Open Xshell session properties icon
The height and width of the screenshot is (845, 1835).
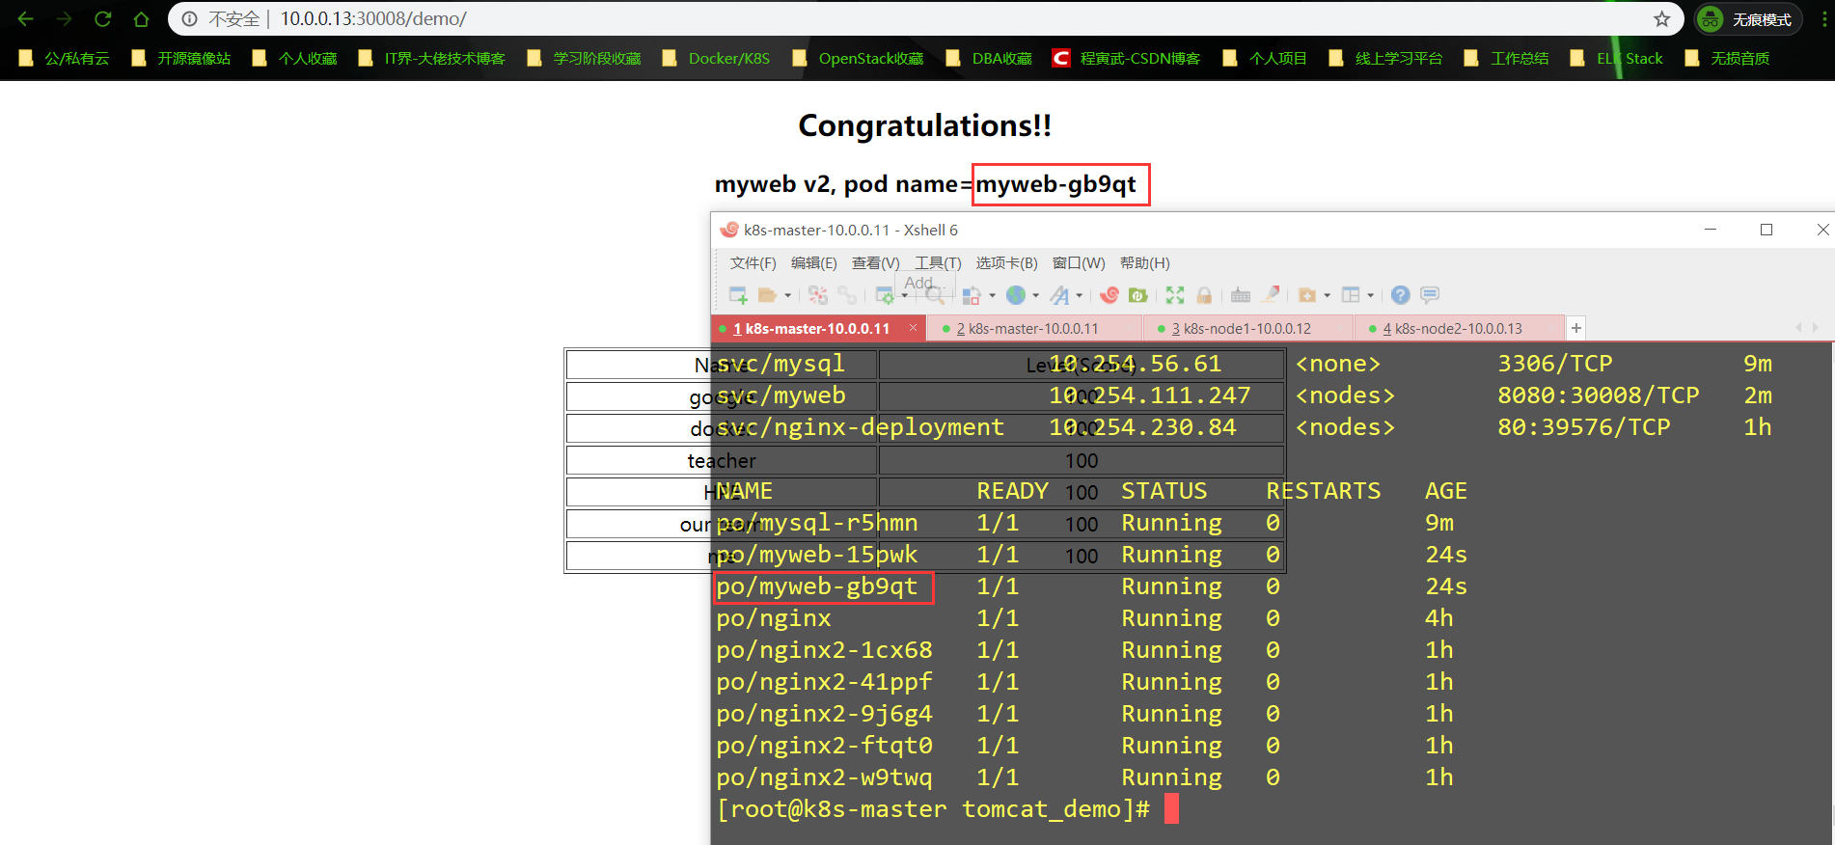(885, 295)
